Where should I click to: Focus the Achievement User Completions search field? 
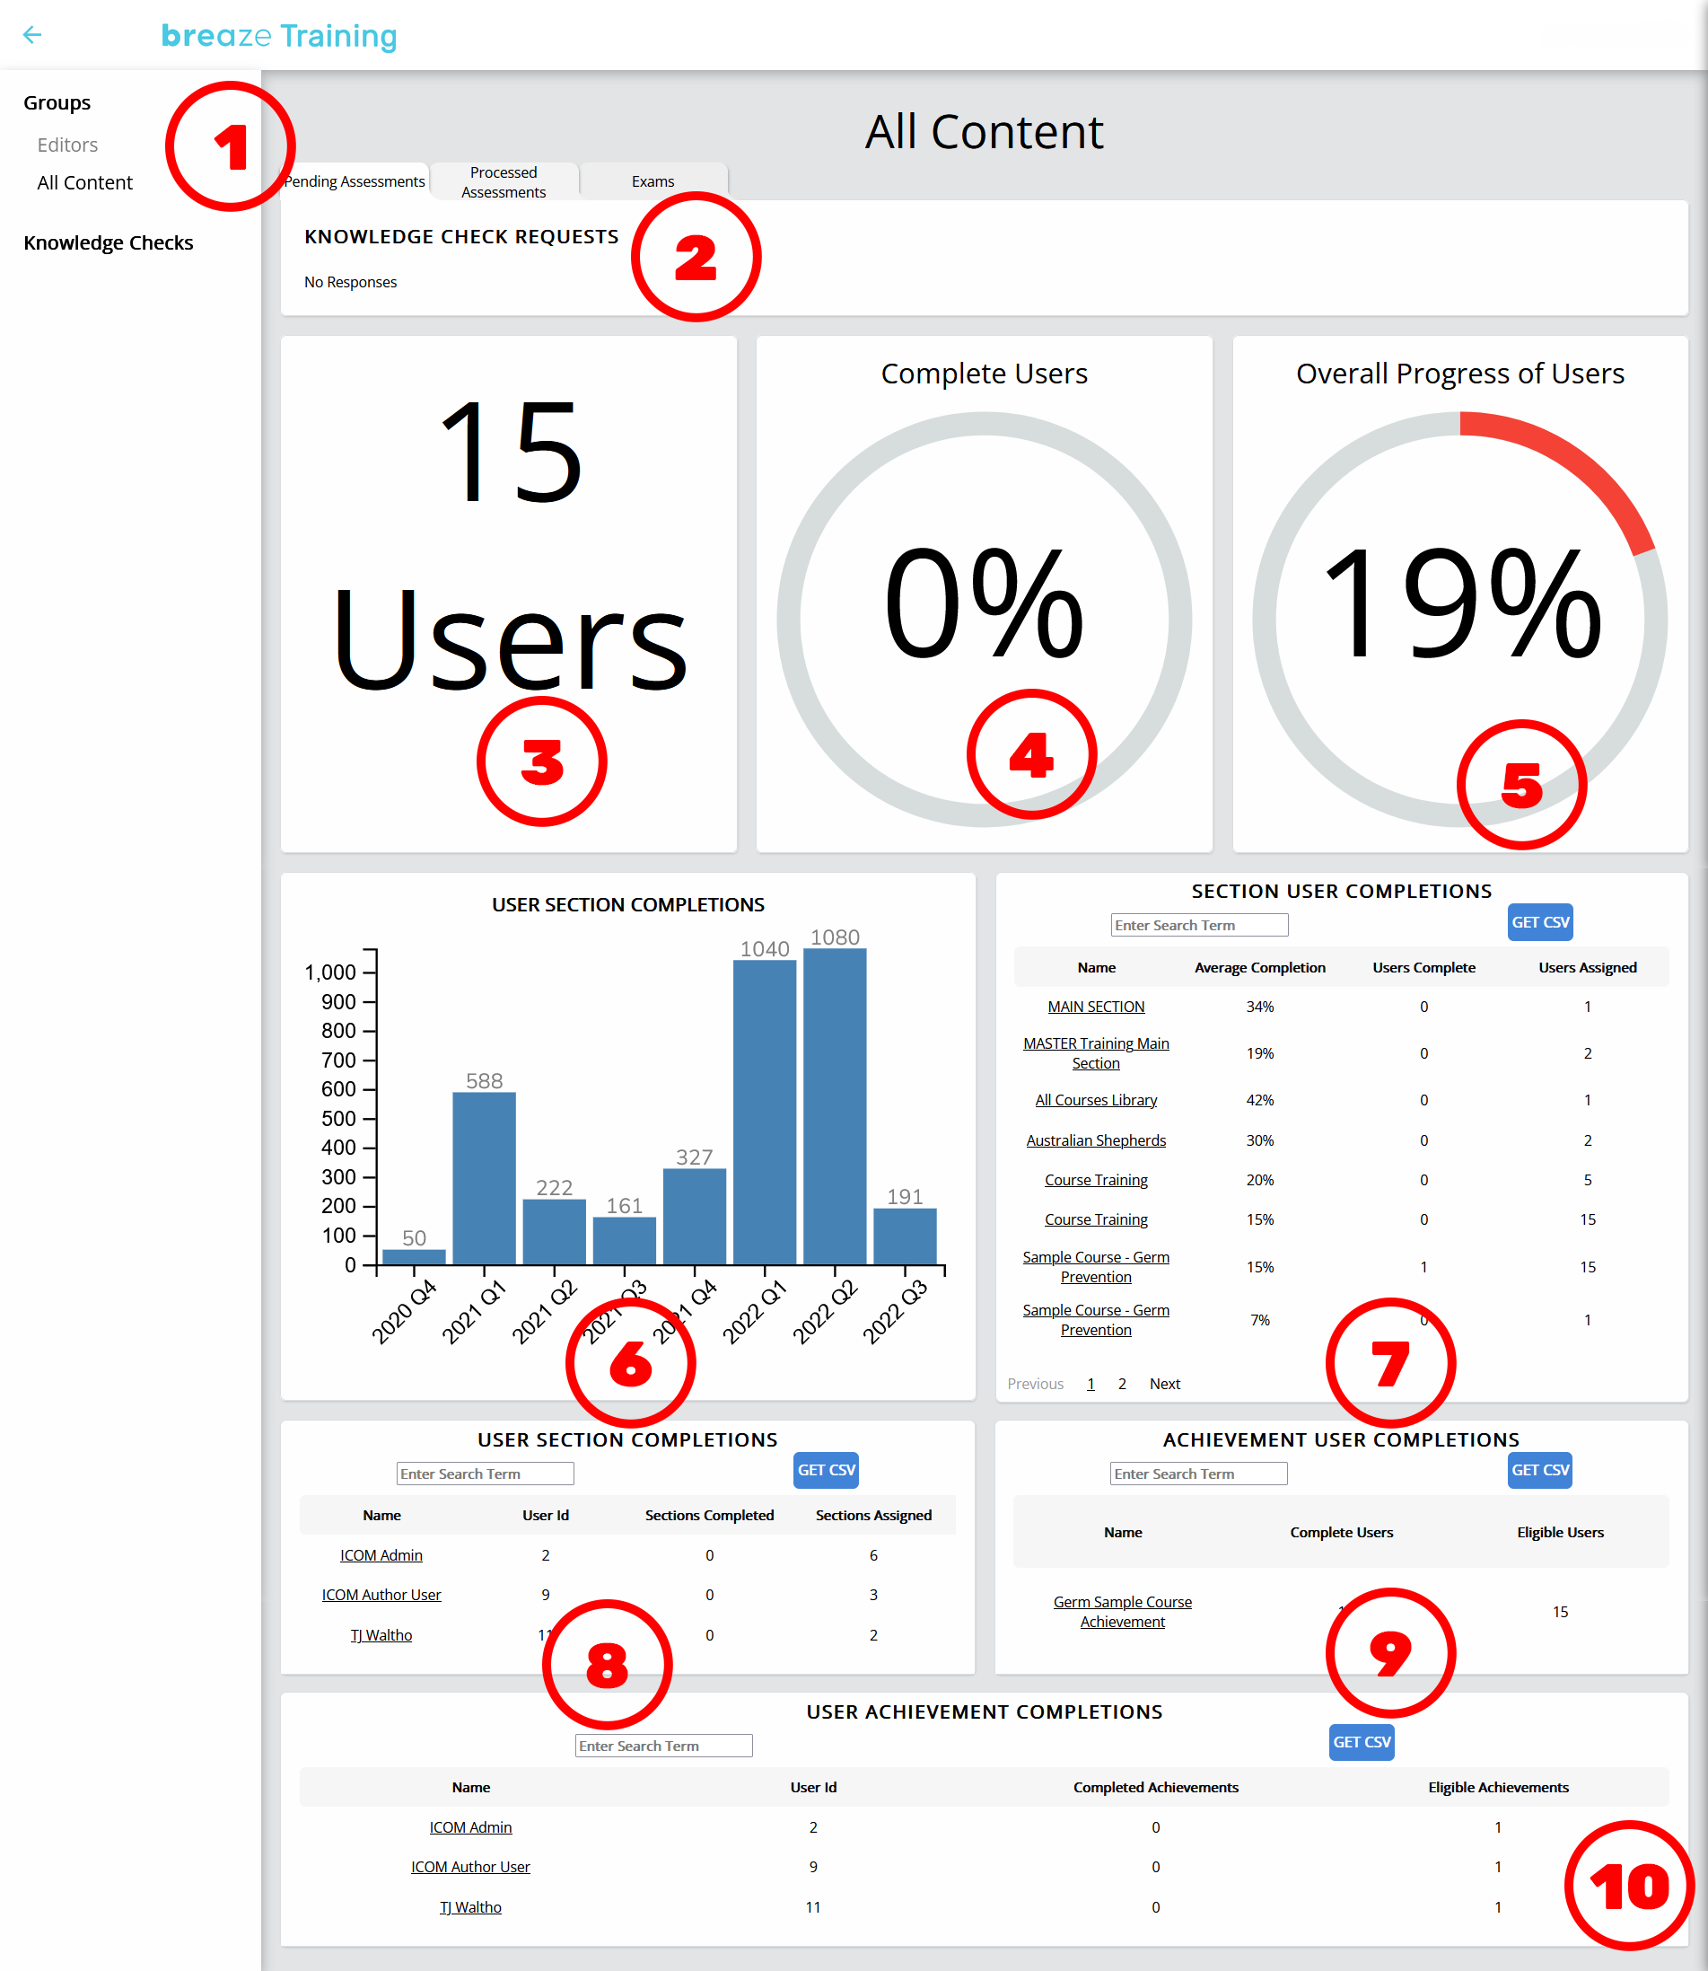(1198, 1474)
